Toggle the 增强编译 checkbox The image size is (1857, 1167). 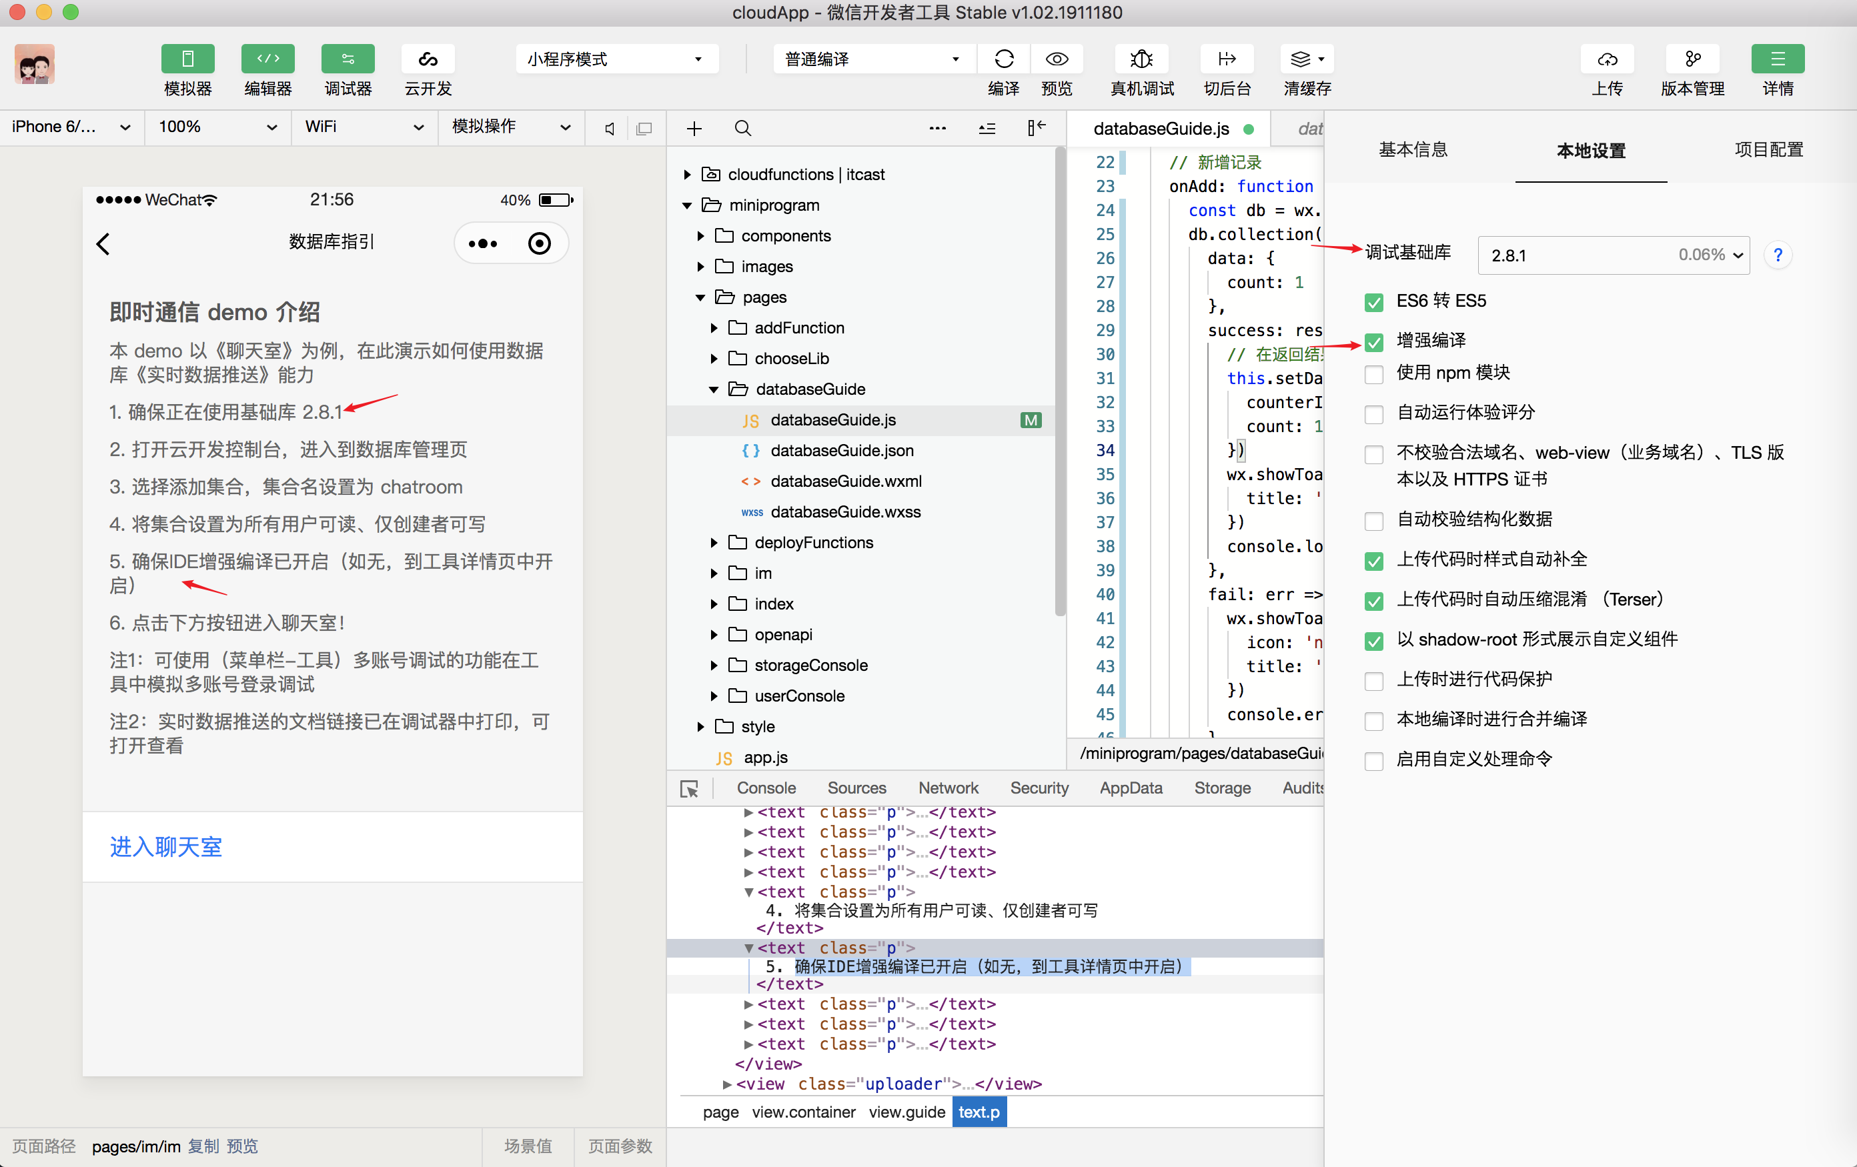point(1373,341)
